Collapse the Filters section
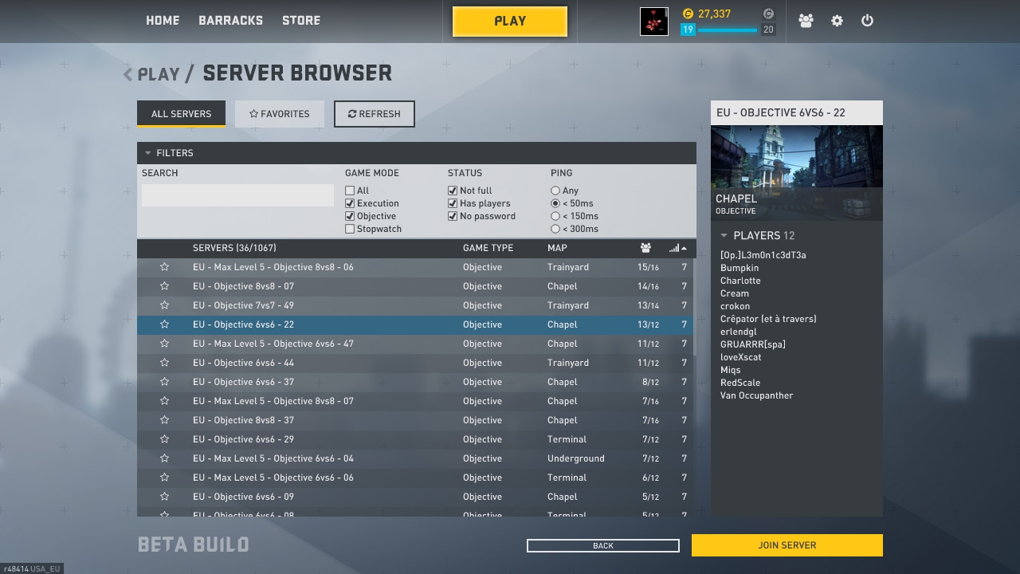Image resolution: width=1020 pixels, height=574 pixels. click(x=148, y=153)
